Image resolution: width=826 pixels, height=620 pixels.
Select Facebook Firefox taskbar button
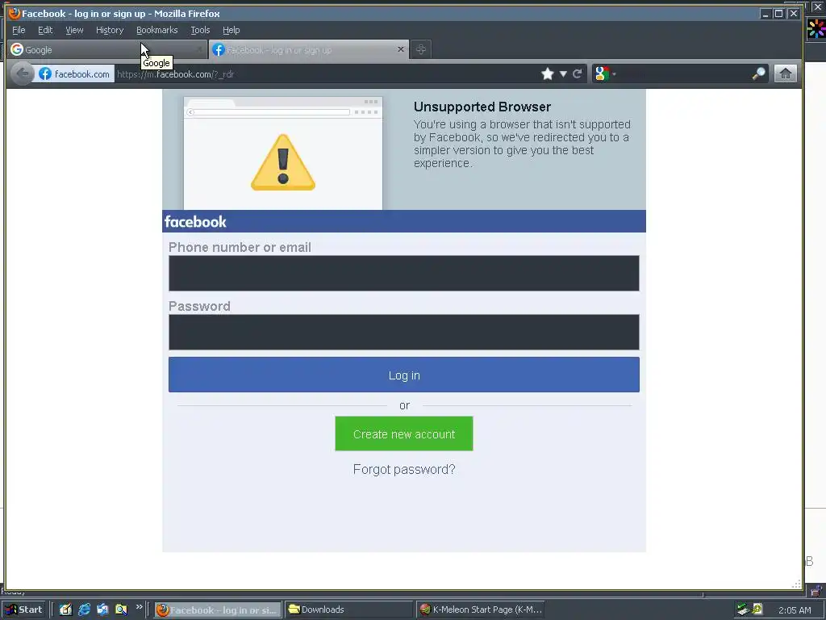(x=218, y=610)
